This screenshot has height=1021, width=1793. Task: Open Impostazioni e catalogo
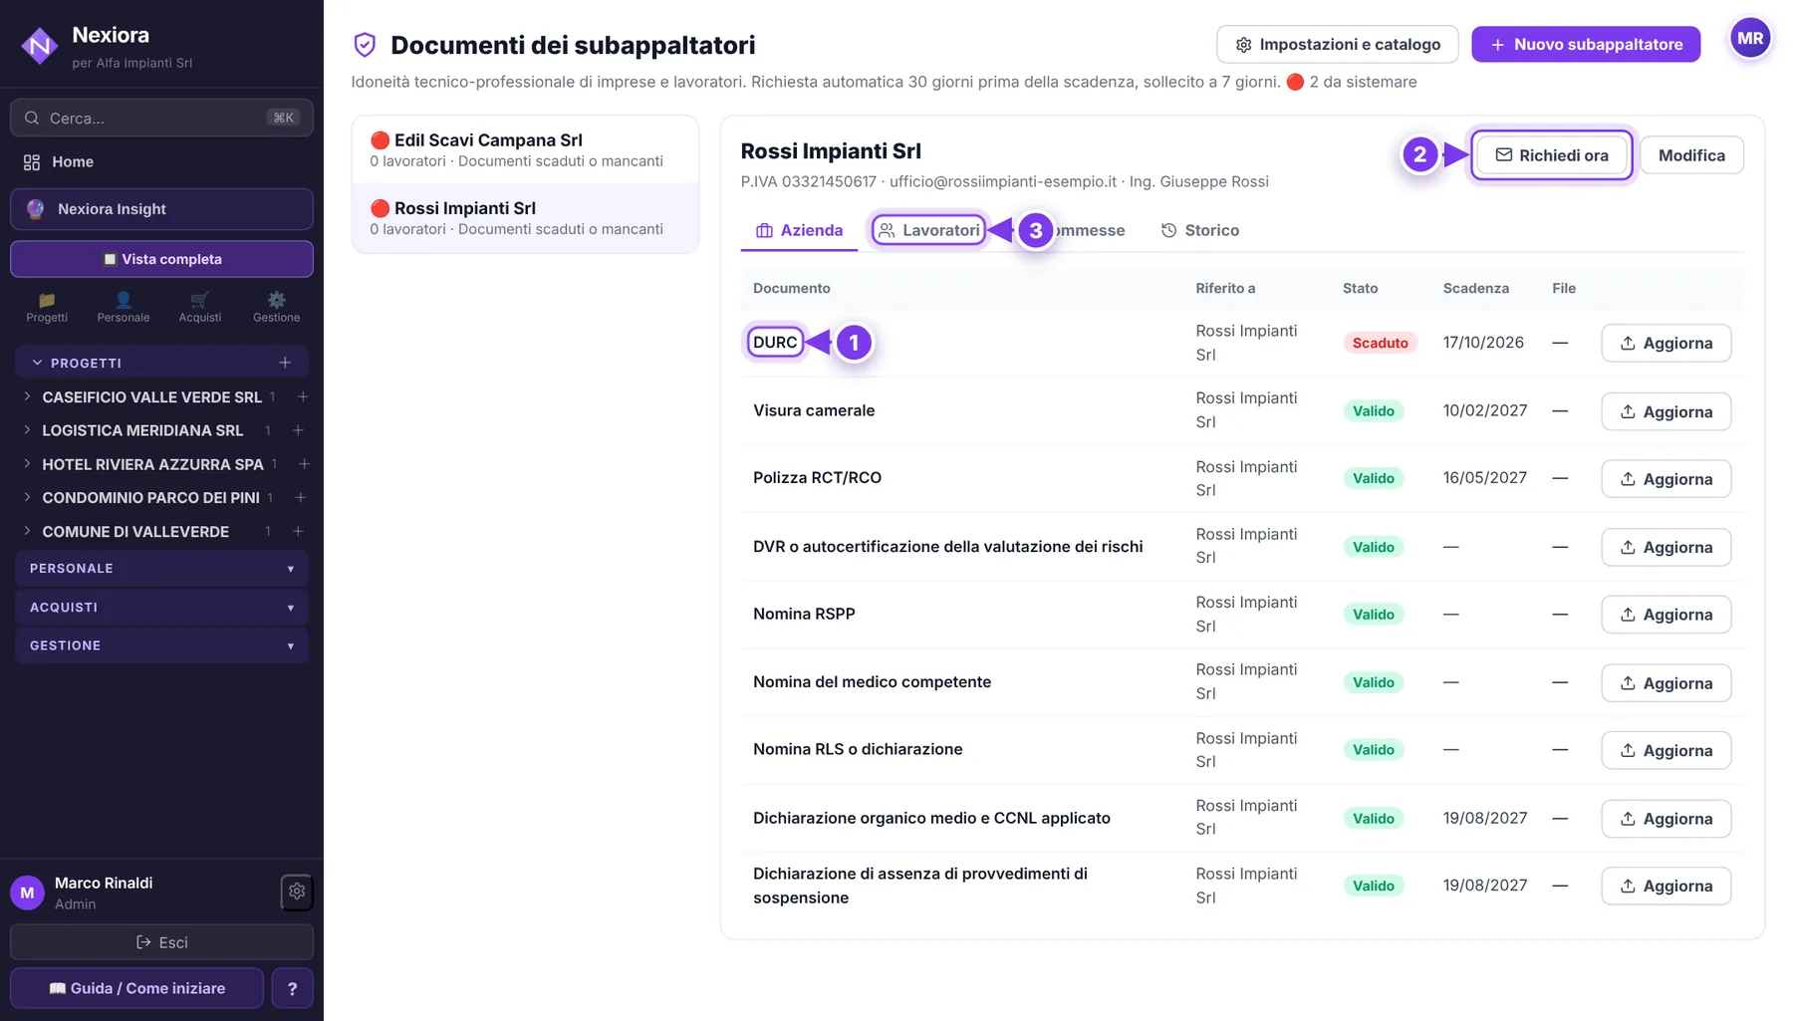tap(1338, 44)
